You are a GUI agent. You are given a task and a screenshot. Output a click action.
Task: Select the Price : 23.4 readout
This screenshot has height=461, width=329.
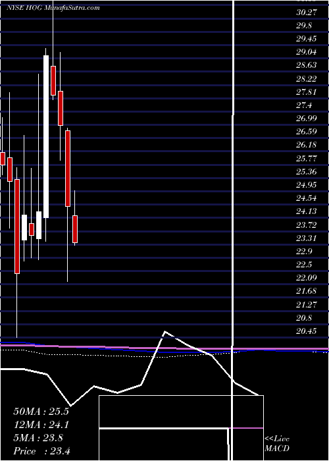click(x=41, y=451)
